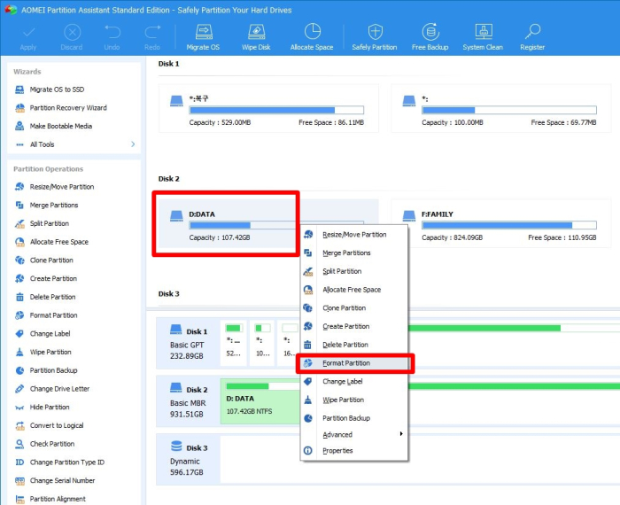Click Partition Backup in the context menu
Image resolution: width=620 pixels, height=505 pixels.
(x=354, y=418)
